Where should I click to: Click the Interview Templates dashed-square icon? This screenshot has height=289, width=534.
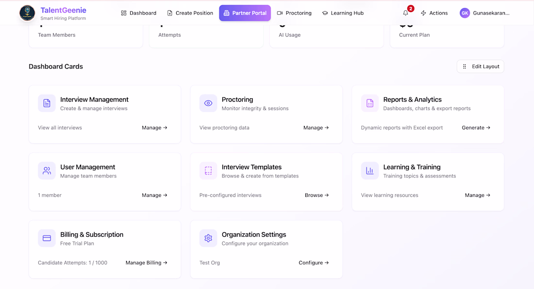click(208, 171)
